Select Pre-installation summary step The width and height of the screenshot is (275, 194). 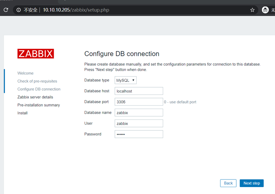pos(39,105)
